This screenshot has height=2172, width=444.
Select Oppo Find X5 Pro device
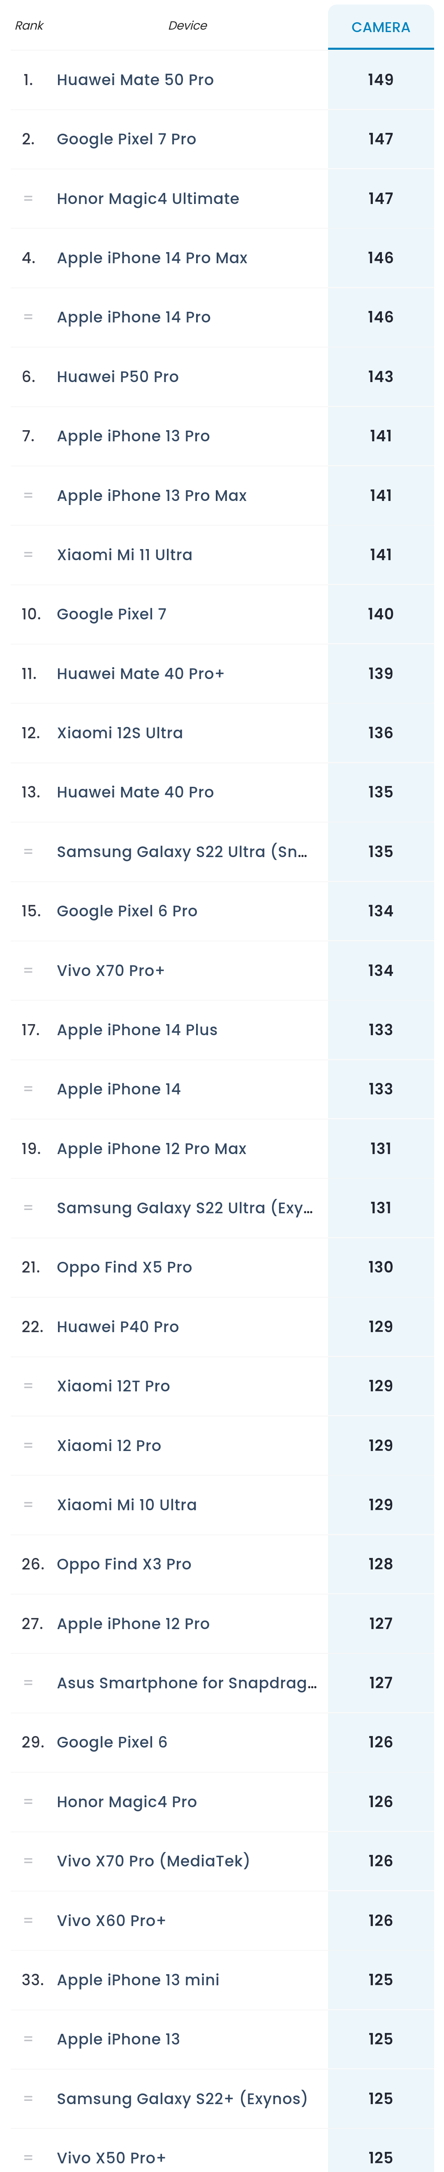coord(124,1267)
